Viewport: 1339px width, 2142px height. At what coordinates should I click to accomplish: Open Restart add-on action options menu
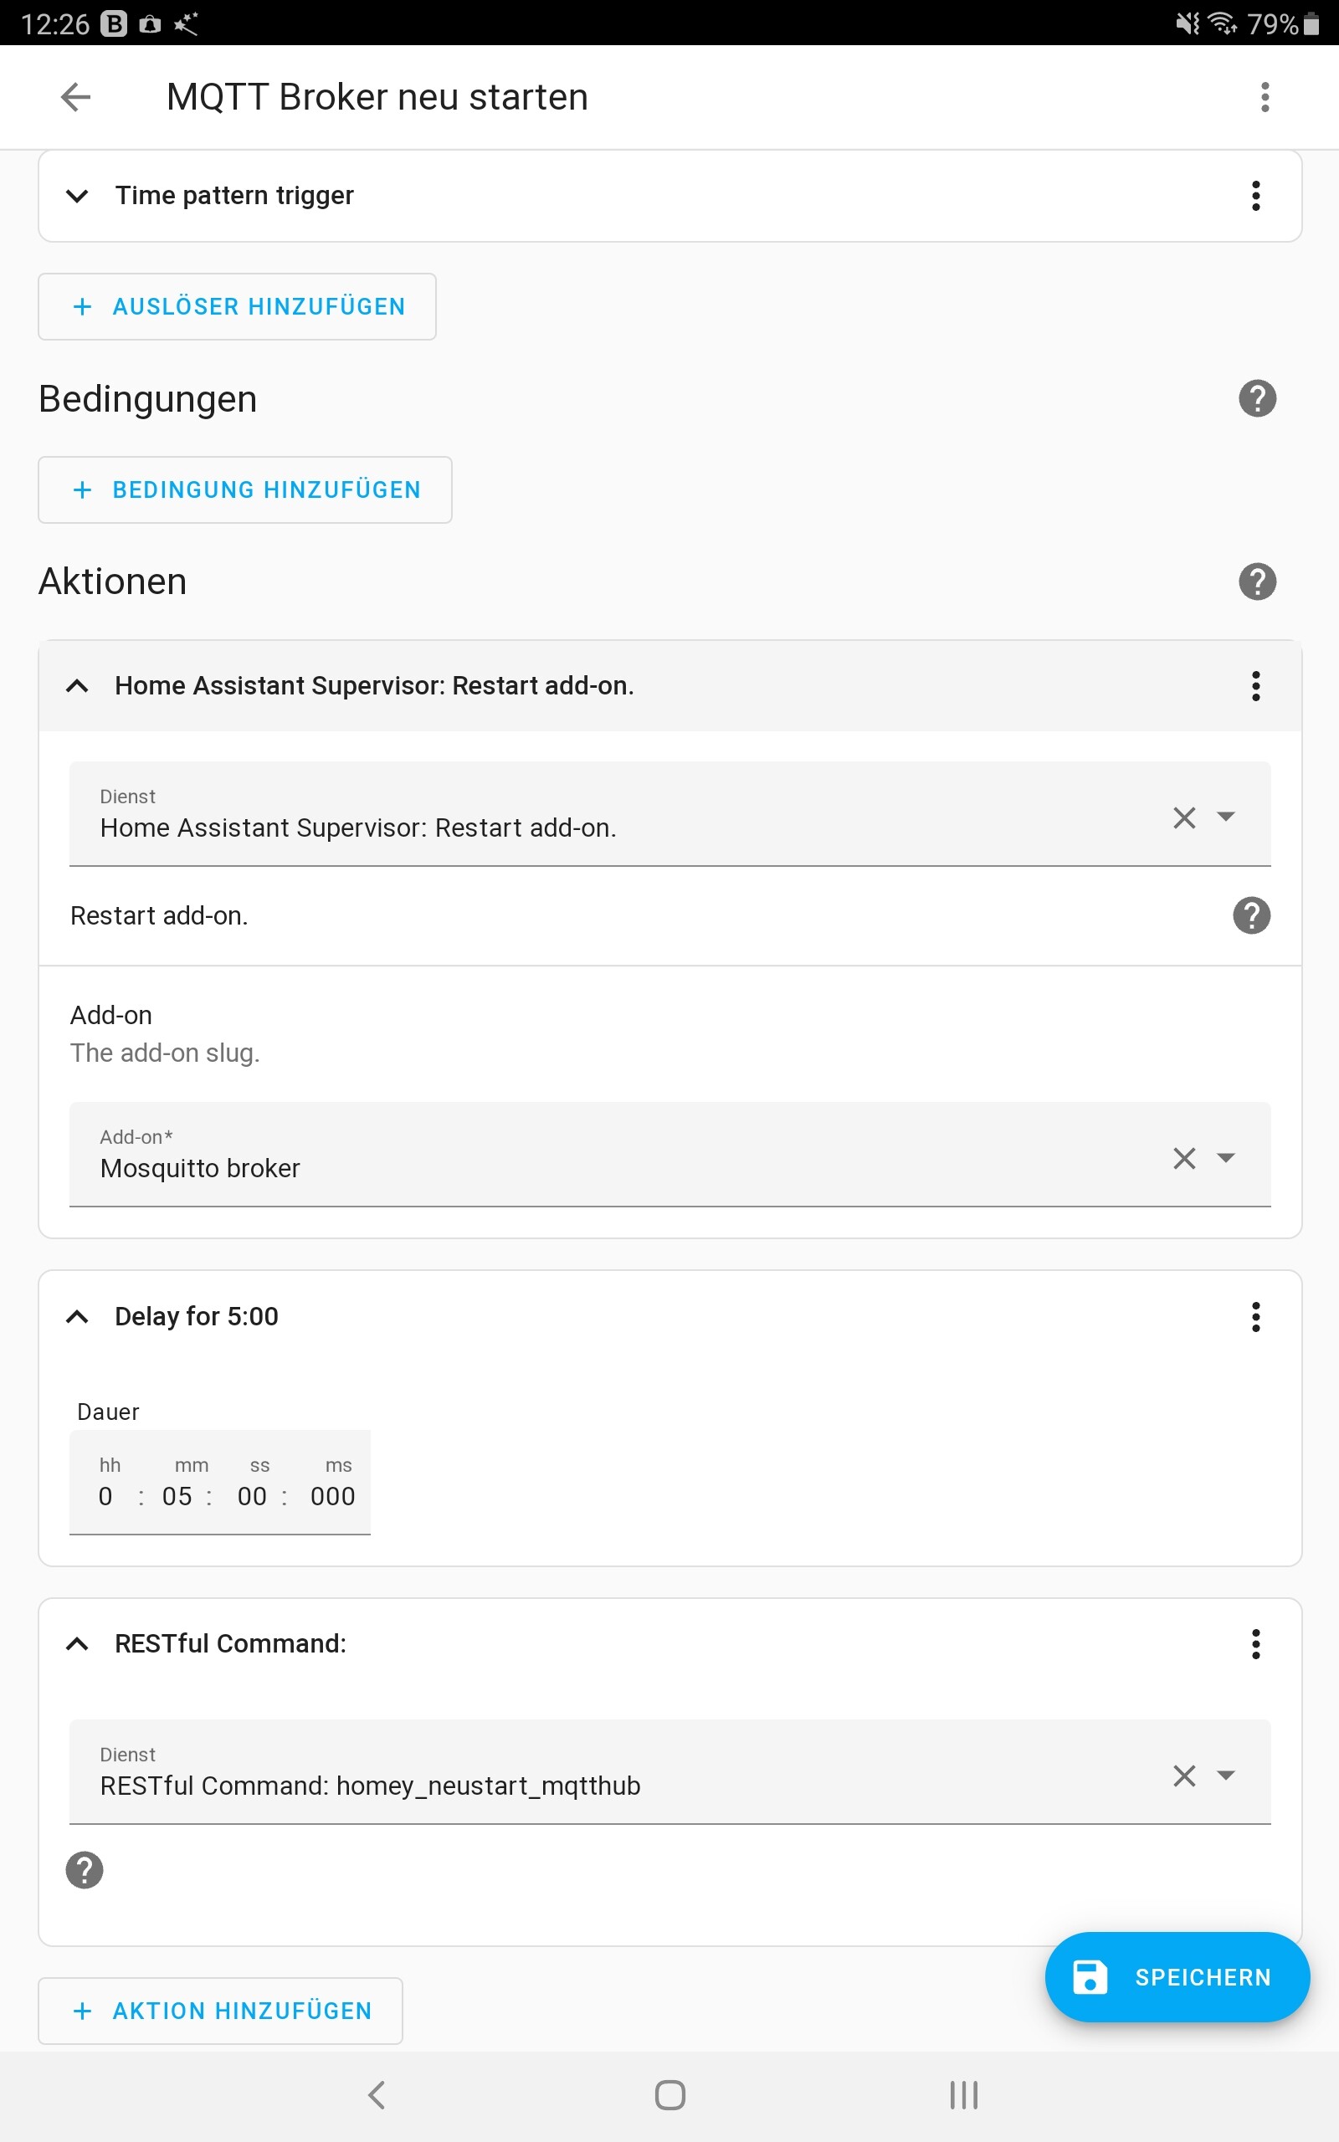pyautogui.click(x=1254, y=686)
